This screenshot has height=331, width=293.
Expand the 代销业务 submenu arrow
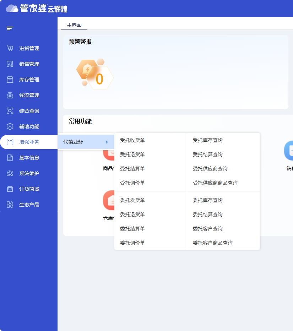point(107,142)
